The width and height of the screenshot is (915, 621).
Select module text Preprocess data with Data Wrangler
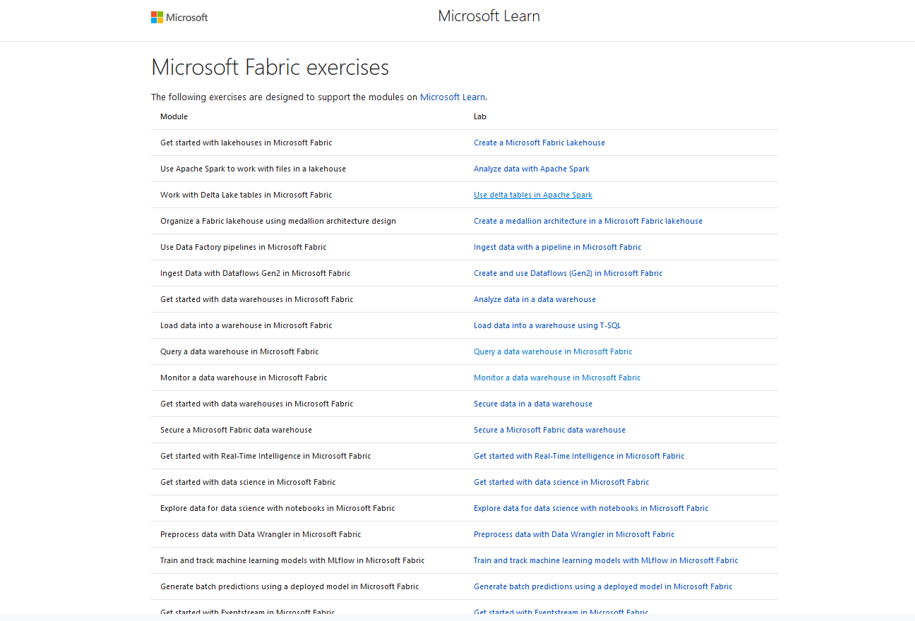pos(261,534)
